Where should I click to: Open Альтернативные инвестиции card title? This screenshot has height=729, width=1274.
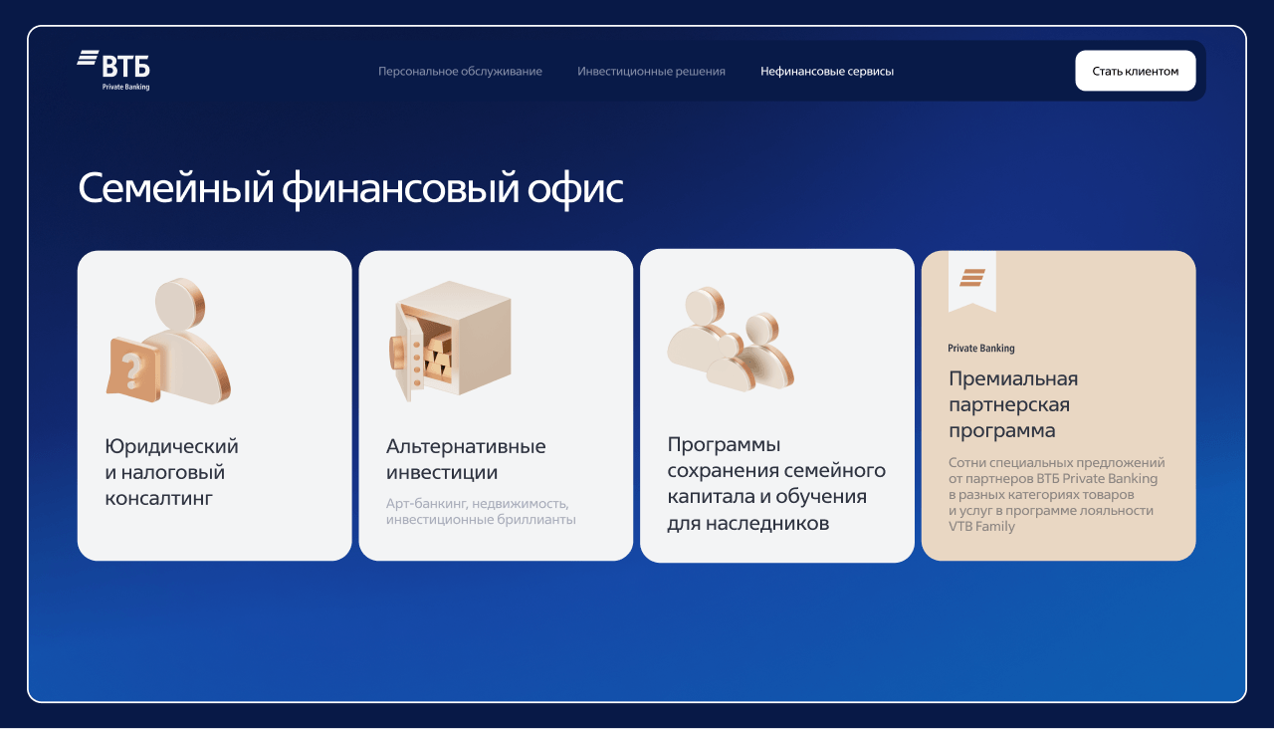click(x=466, y=459)
